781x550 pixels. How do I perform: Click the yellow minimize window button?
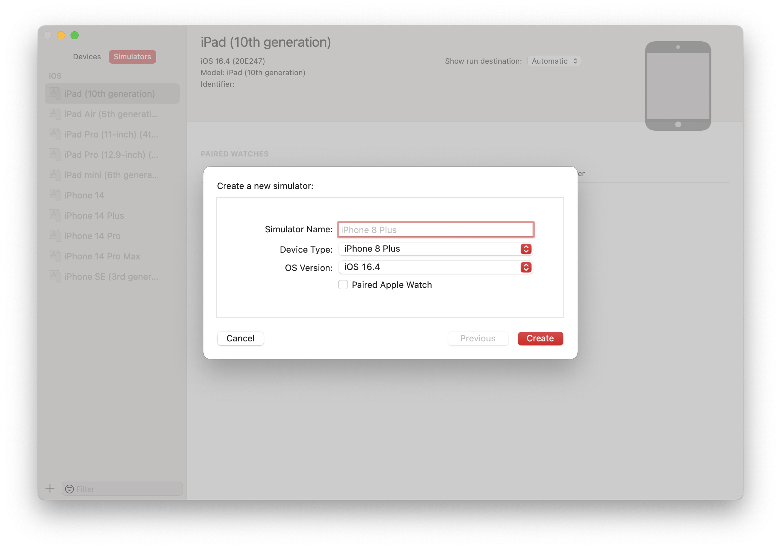tap(61, 35)
